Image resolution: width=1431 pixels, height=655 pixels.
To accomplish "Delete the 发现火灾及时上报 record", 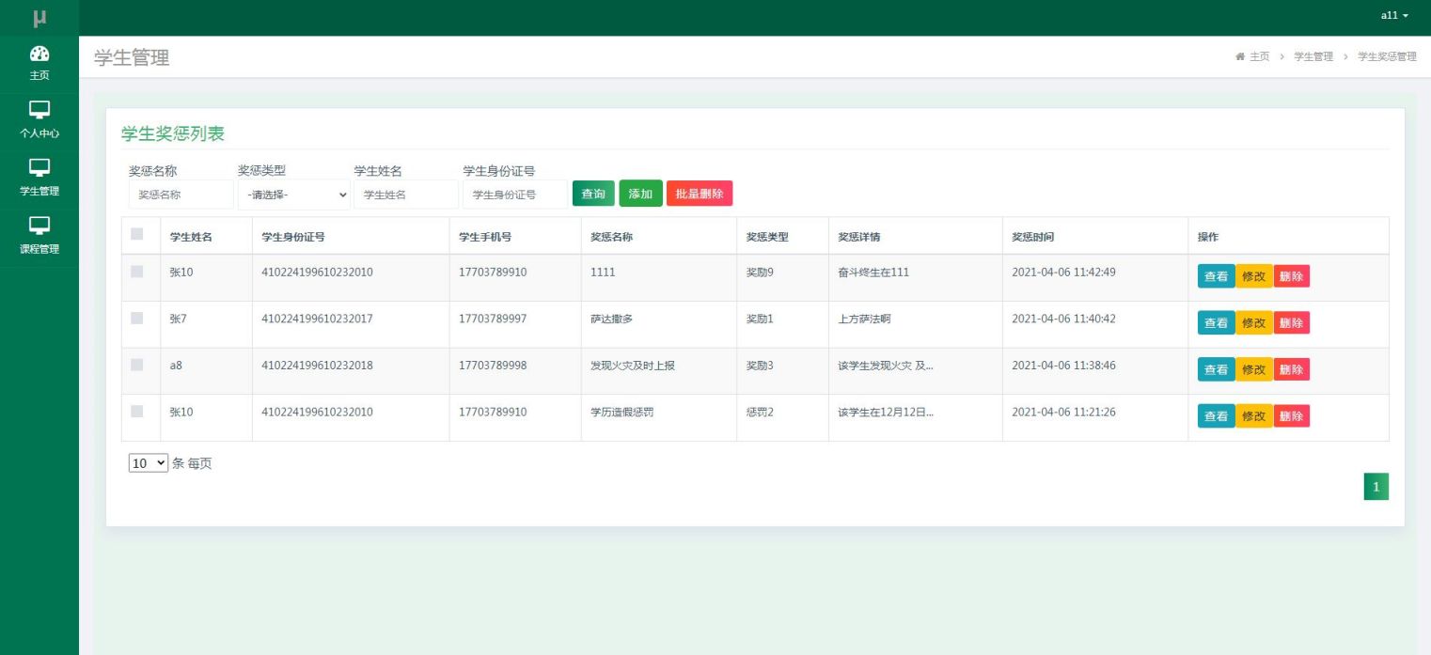I will point(1291,369).
